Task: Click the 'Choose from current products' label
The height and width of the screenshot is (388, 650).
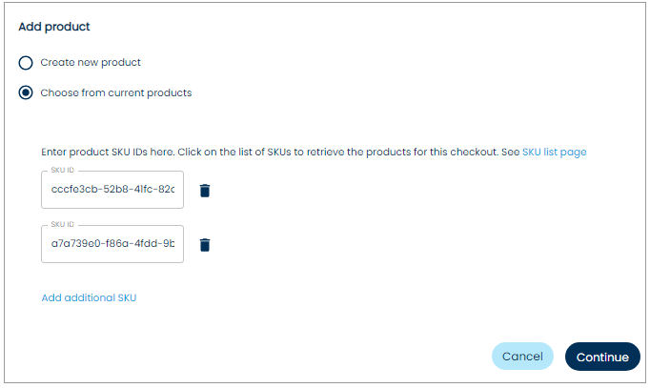Action: tap(116, 93)
